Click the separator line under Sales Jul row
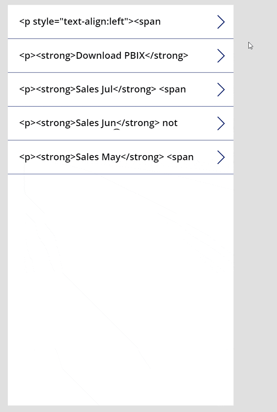 pos(121,107)
